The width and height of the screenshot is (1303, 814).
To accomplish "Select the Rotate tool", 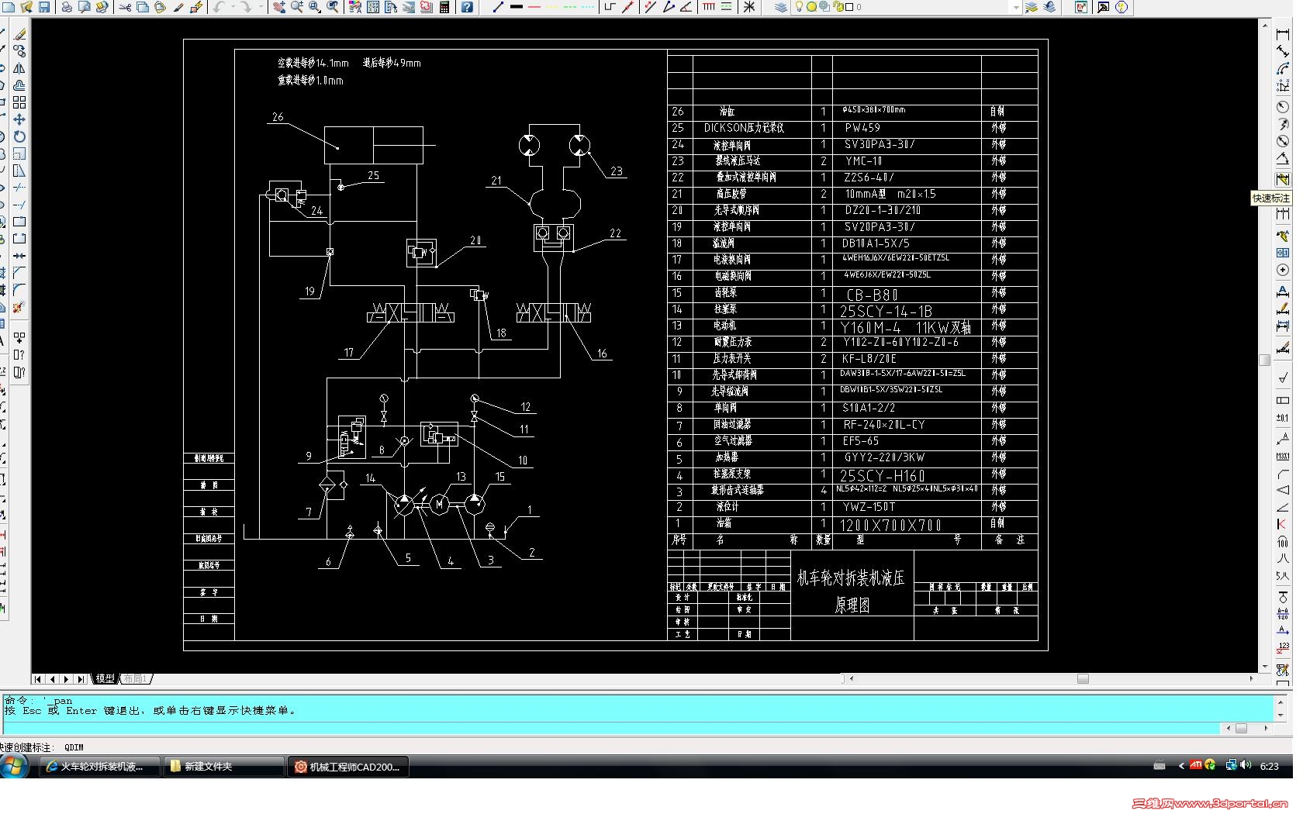I will point(19,136).
